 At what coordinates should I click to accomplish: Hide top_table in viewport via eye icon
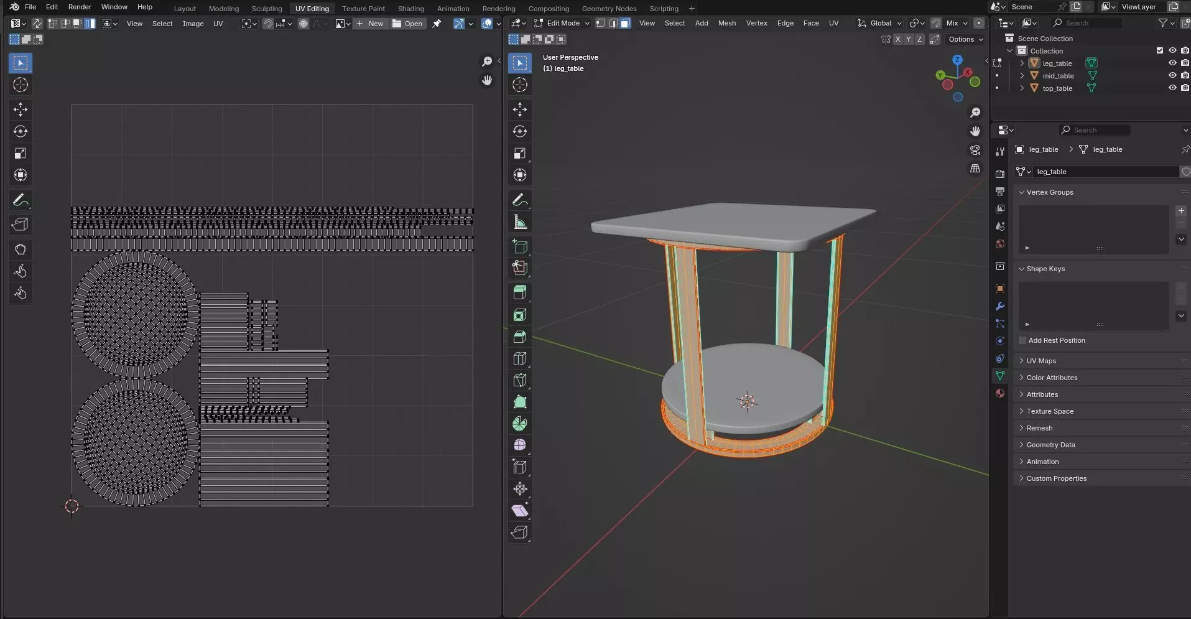[x=1172, y=88]
